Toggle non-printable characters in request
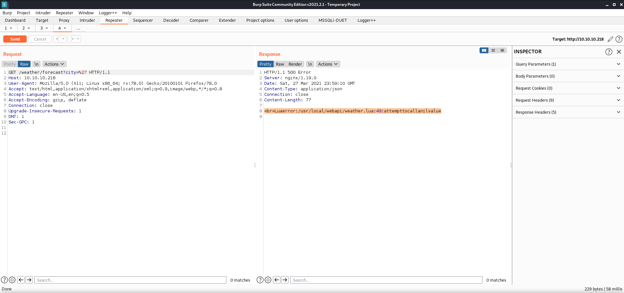Image resolution: width=624 pixels, height=293 pixels. (x=36, y=64)
